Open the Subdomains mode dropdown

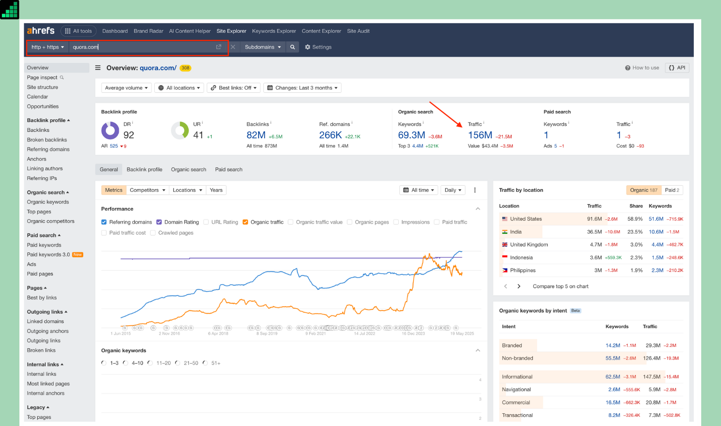pyautogui.click(x=262, y=47)
